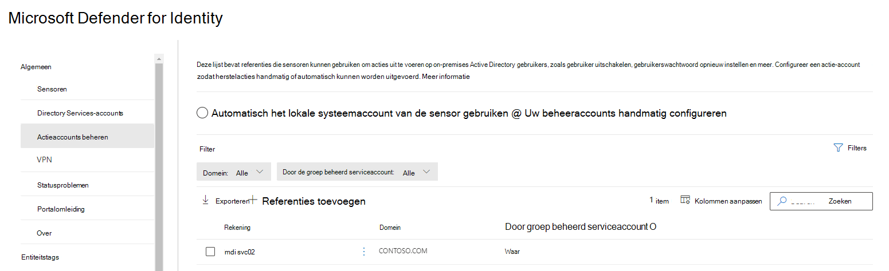Open the Domein: Alle dropdown
Viewport: 889px width, 271px height.
(233, 172)
